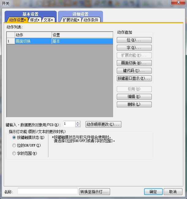Increase user ID with spinner up arrow

tap(78, 123)
